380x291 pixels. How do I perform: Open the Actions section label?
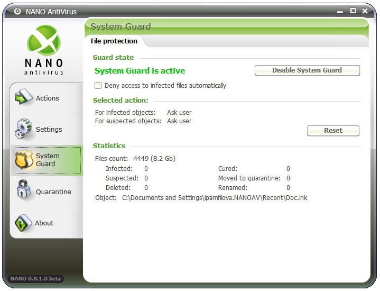coord(47,98)
